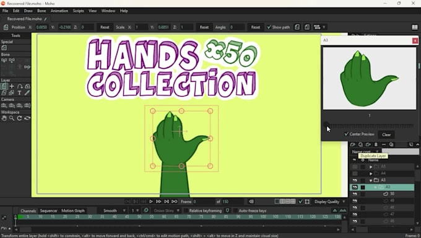This screenshot has width=421, height=238.
Task: Expand the A5 layer group
Action: (x=371, y=167)
